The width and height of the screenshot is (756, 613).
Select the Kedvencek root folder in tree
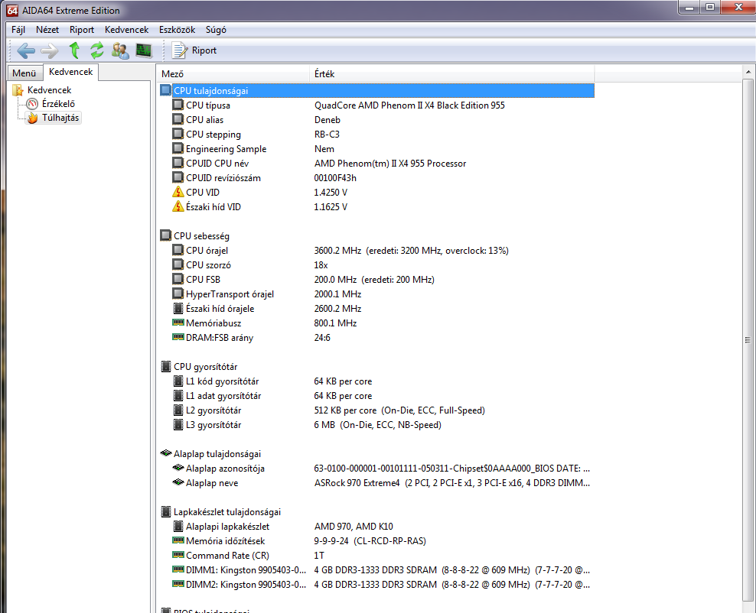[49, 90]
